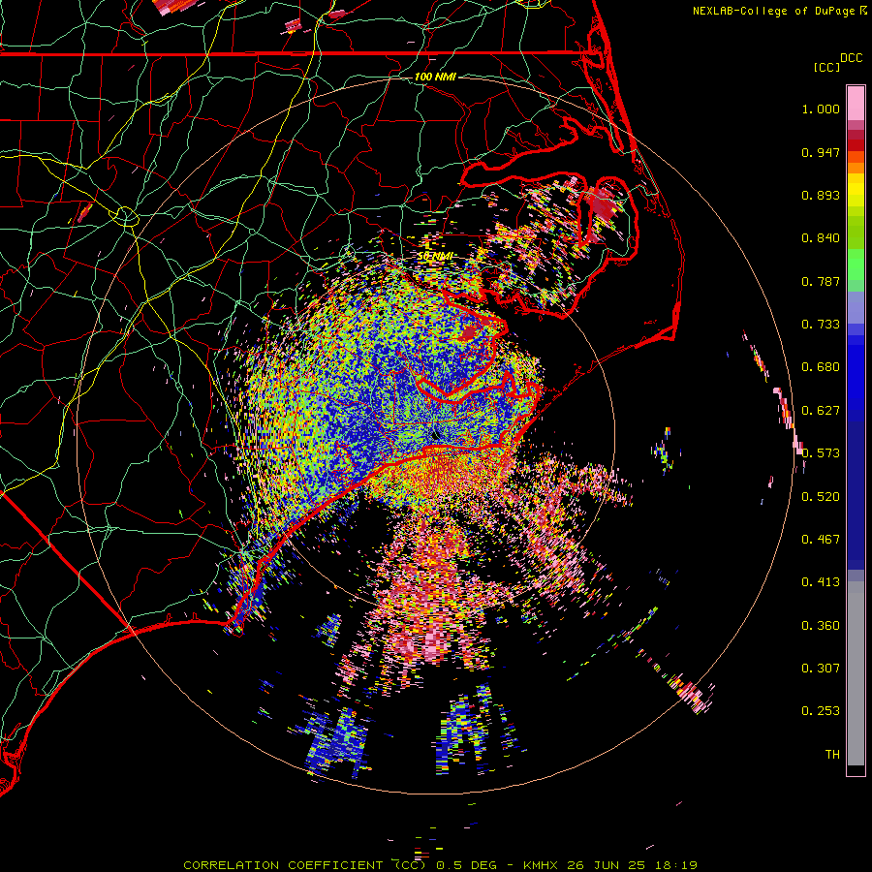Click the 0.360 scale value

pyautogui.click(x=821, y=626)
